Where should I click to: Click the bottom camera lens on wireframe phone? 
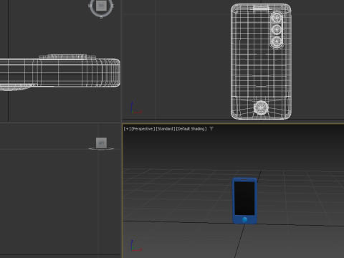pyautogui.click(x=277, y=42)
